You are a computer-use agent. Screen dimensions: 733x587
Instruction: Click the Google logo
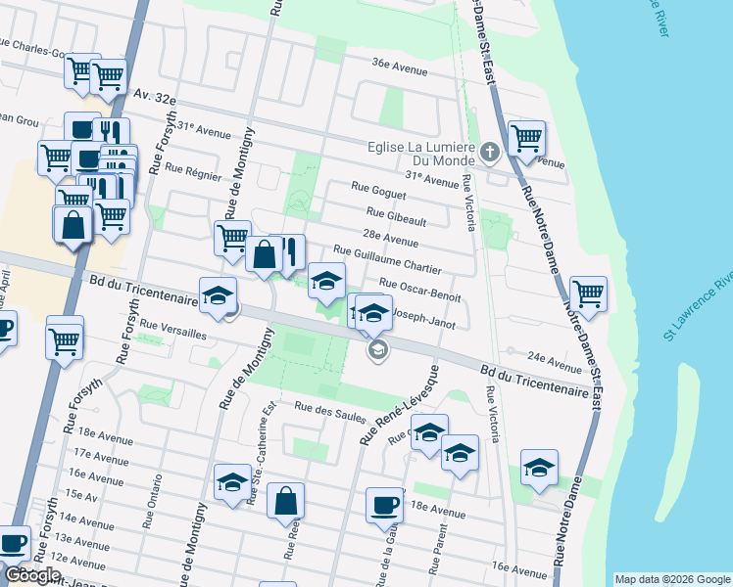pyautogui.click(x=32, y=575)
